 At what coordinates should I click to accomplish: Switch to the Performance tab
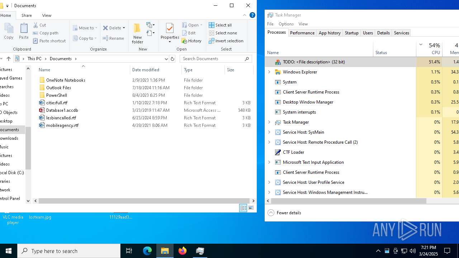302,33
